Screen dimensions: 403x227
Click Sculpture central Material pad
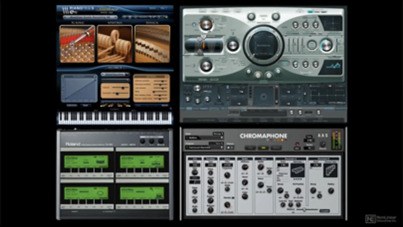click(263, 46)
